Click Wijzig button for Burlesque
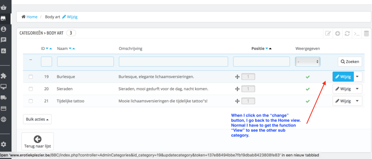 pos(343,77)
